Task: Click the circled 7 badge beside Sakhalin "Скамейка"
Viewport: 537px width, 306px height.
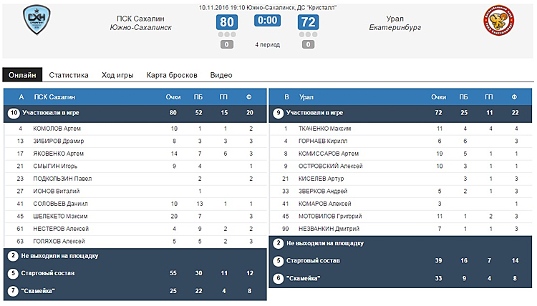Action: point(13,291)
